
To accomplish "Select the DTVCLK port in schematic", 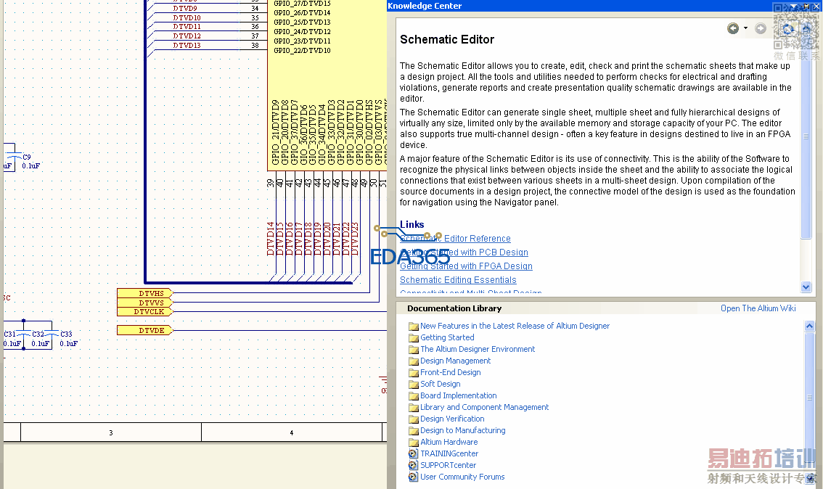I will [145, 312].
